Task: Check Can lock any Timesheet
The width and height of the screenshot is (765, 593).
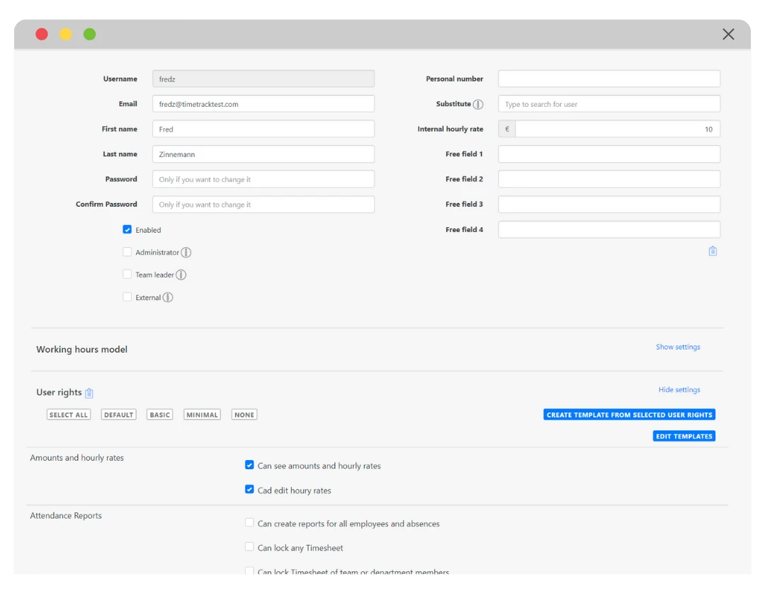Action: tap(249, 547)
